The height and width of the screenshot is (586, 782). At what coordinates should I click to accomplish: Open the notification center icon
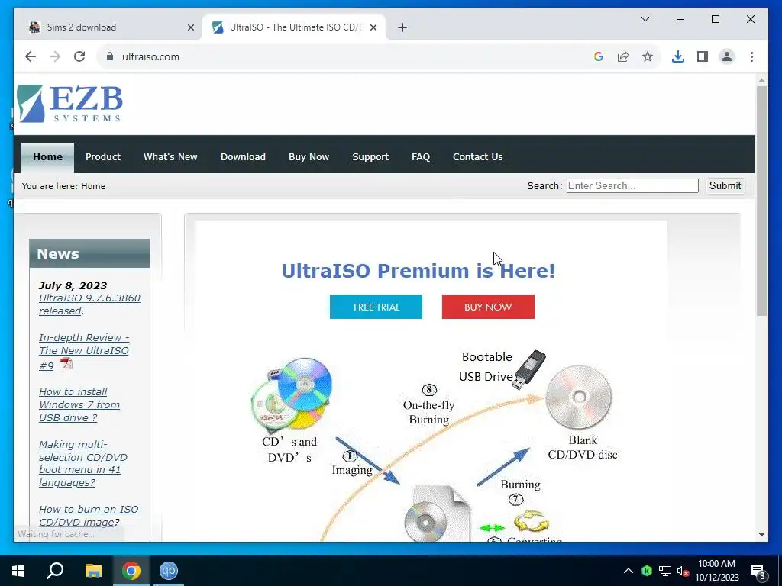point(758,572)
